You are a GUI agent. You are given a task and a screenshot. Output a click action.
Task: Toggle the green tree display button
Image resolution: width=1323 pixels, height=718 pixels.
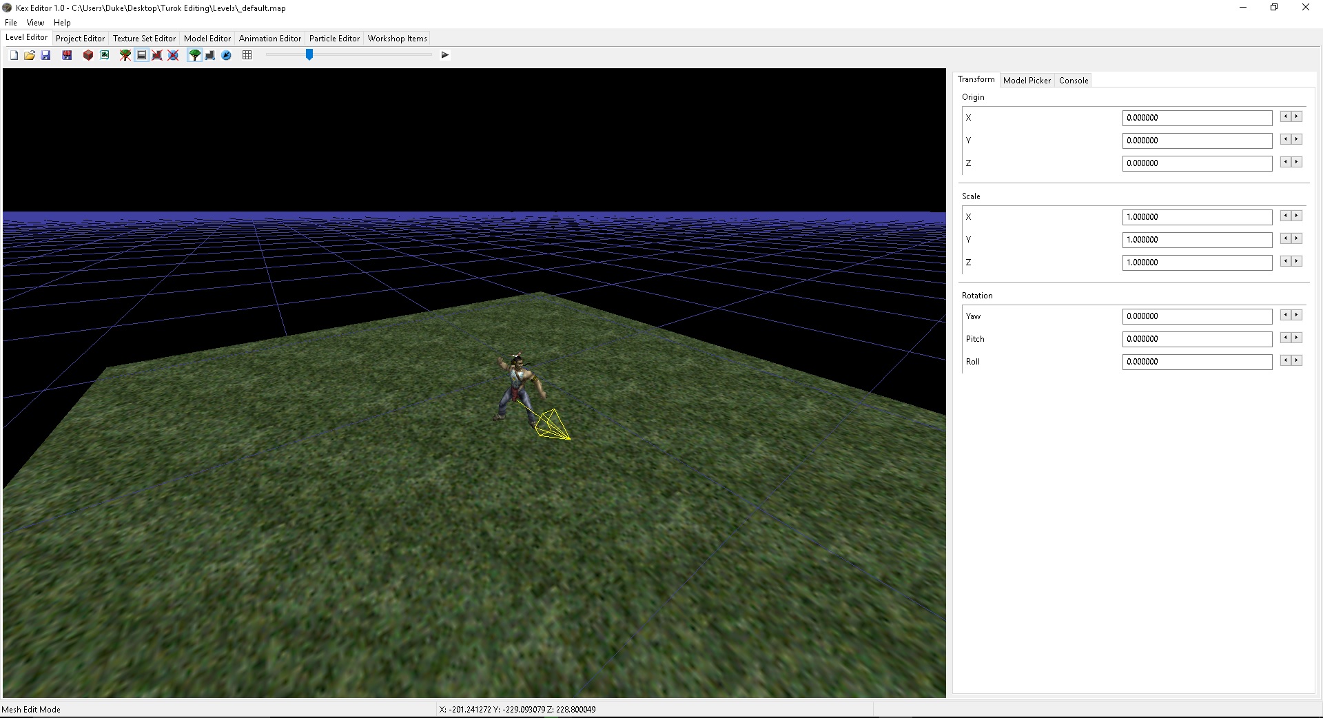pos(195,55)
